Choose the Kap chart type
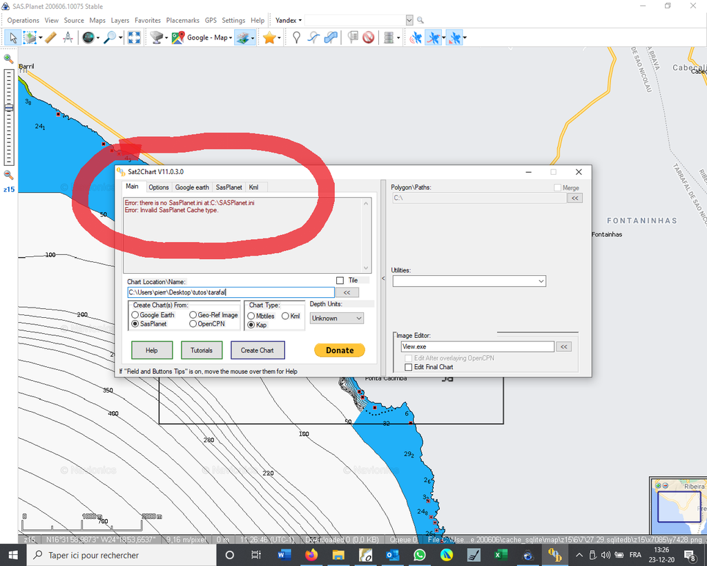This screenshot has width=707, height=566. click(x=251, y=325)
